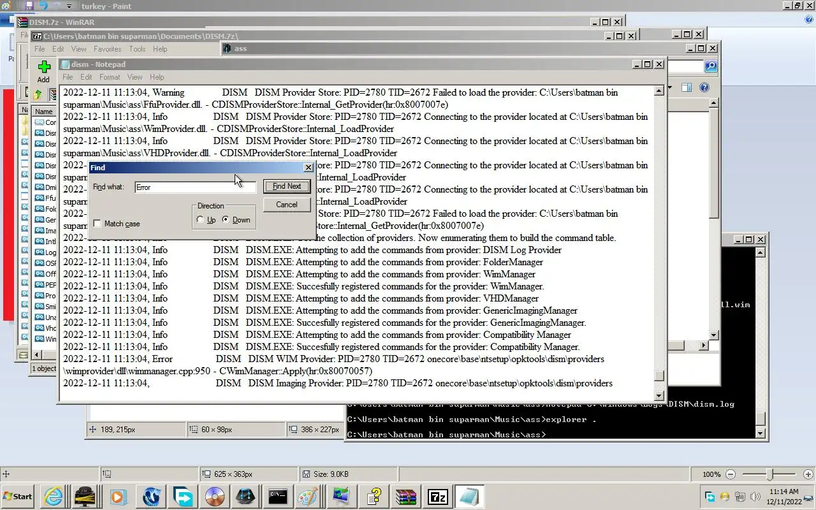Open Internet Explorer from the taskbar
816x510 pixels.
53,497
